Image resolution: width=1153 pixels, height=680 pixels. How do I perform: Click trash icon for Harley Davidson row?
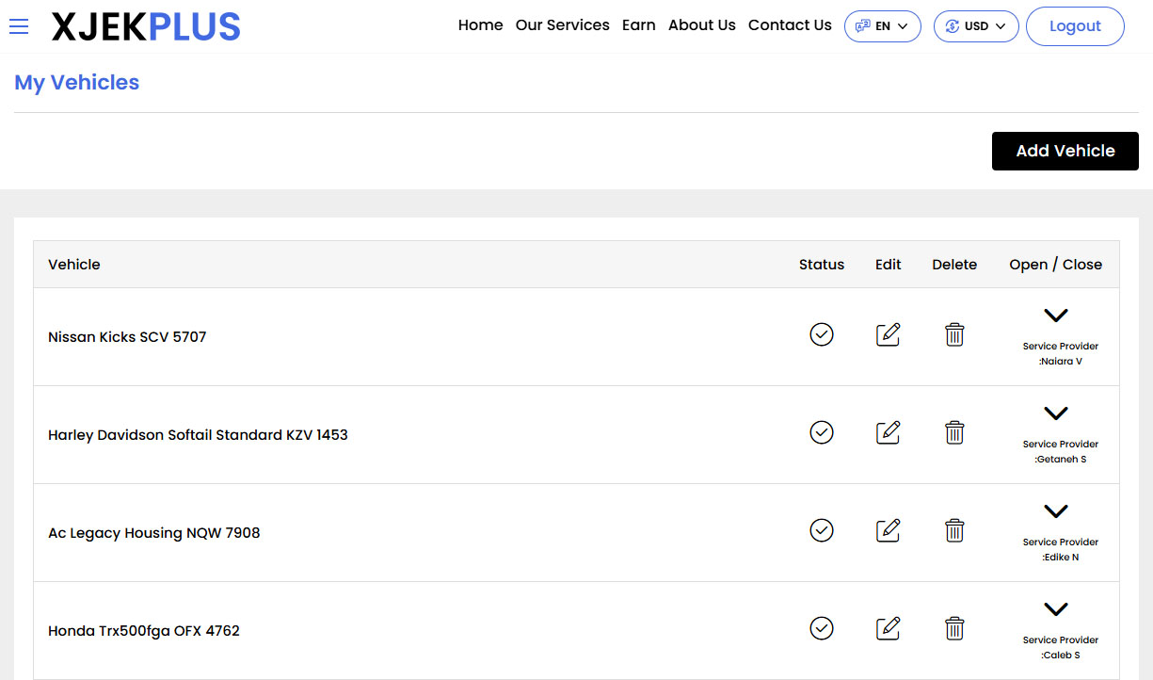(x=954, y=432)
